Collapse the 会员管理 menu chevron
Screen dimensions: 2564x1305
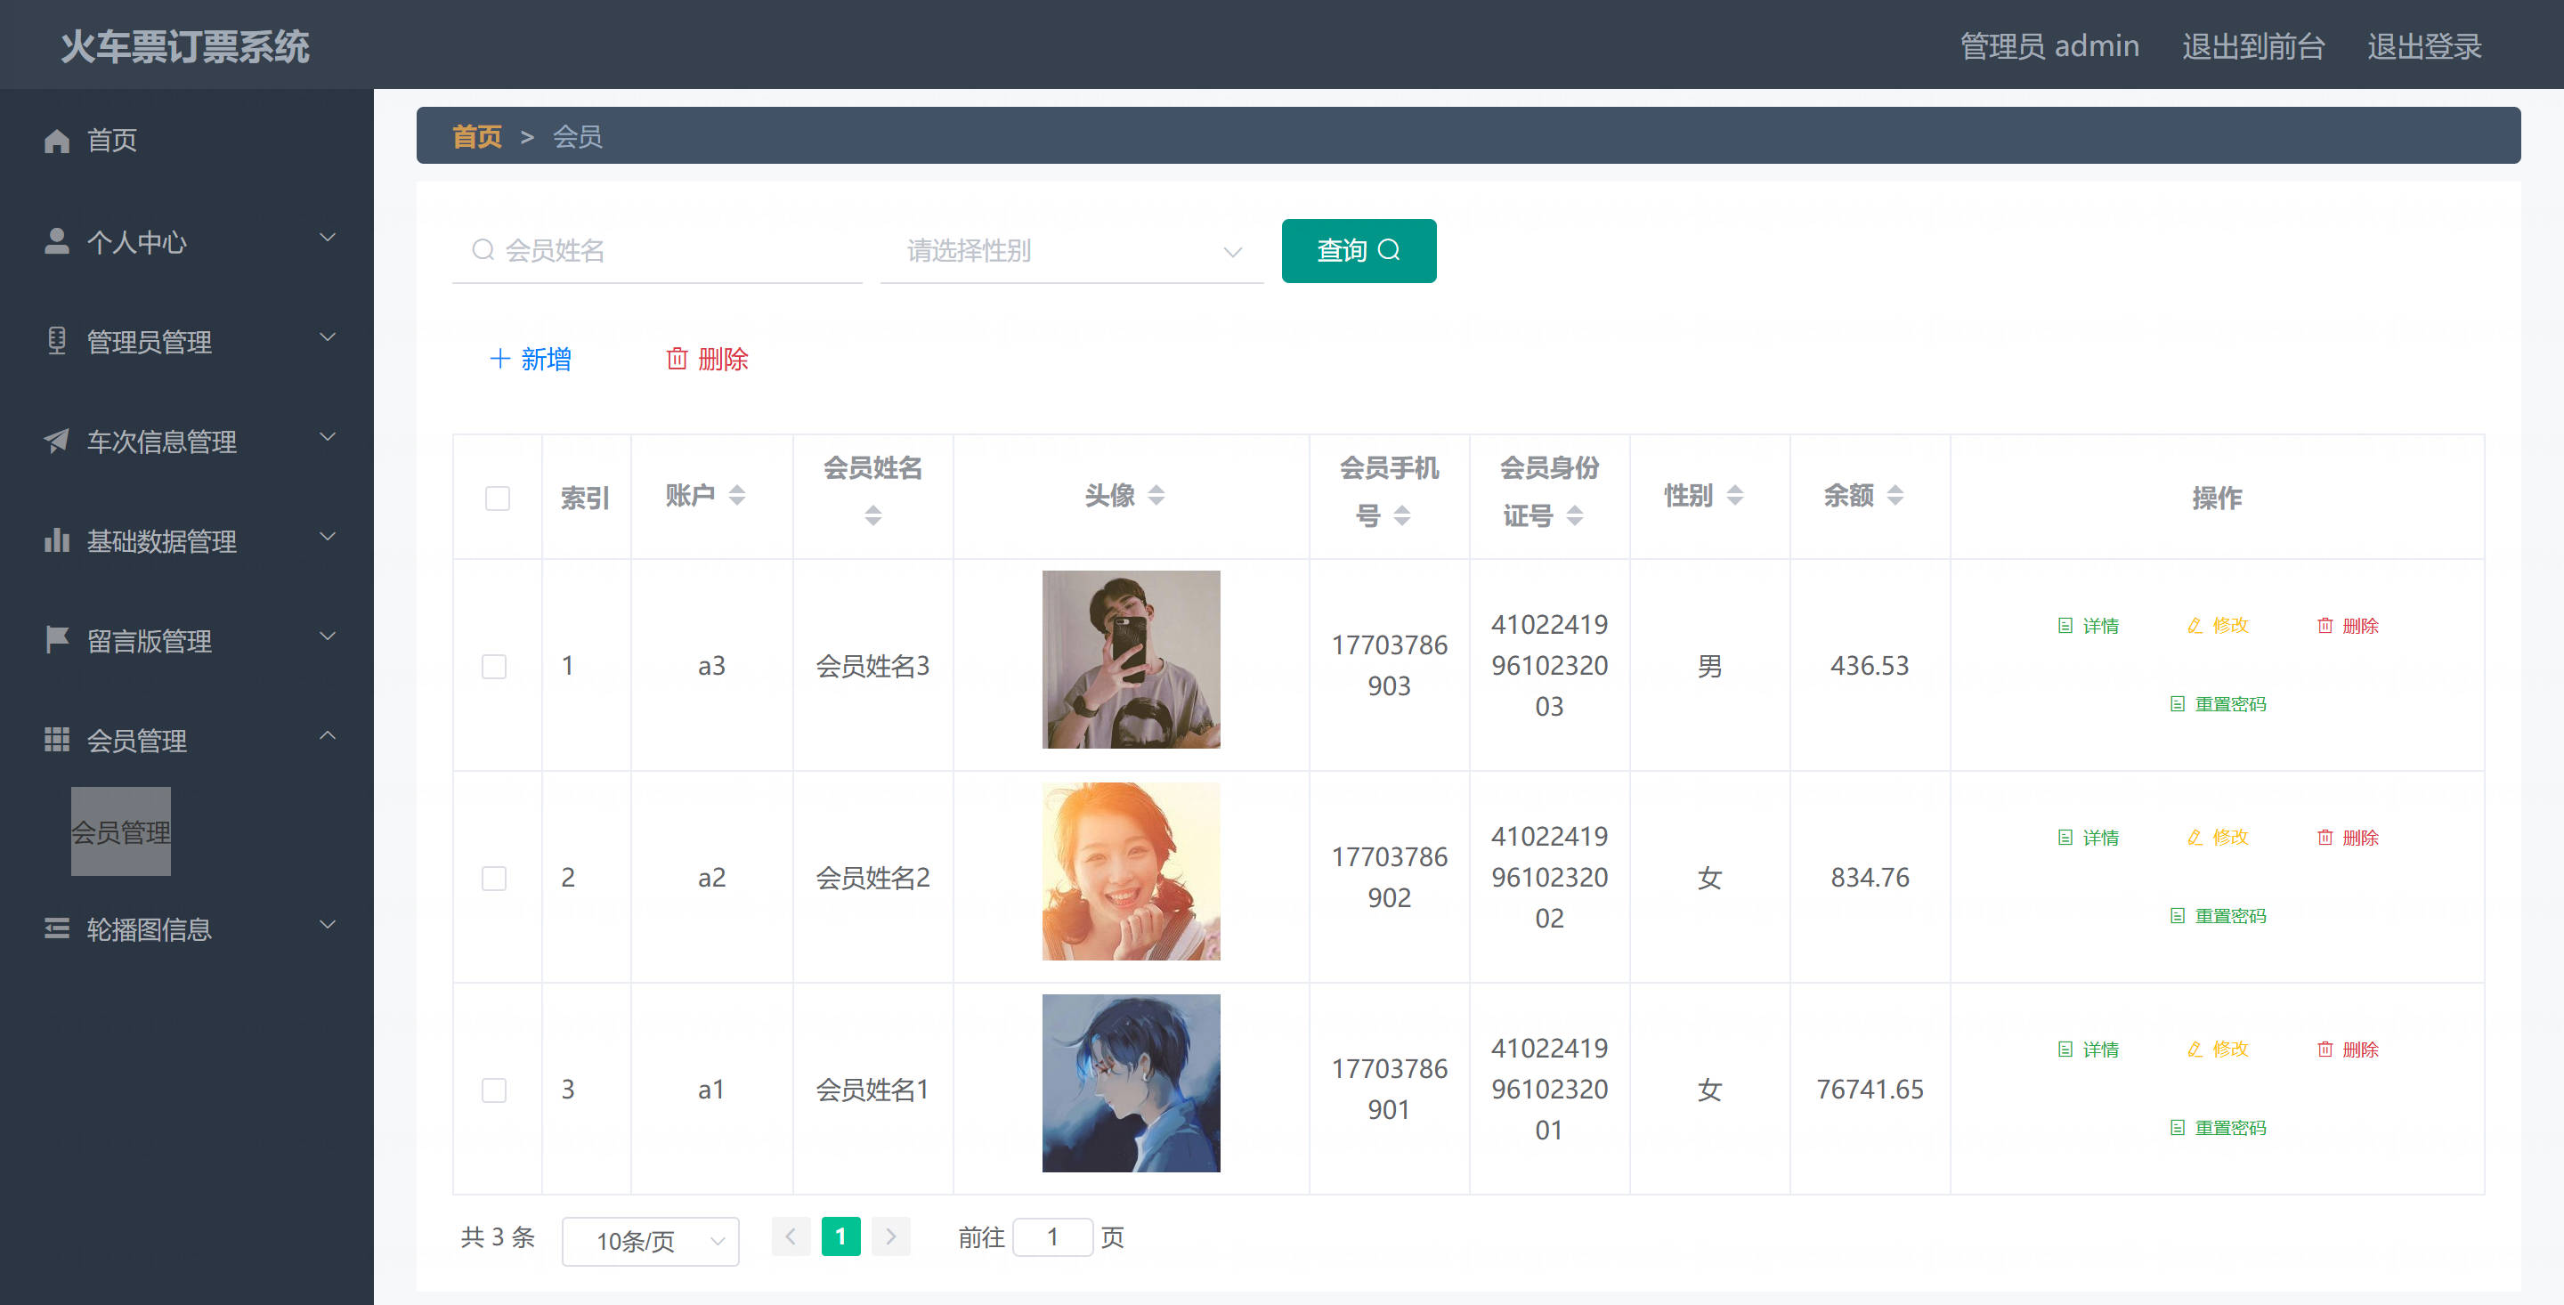(328, 734)
